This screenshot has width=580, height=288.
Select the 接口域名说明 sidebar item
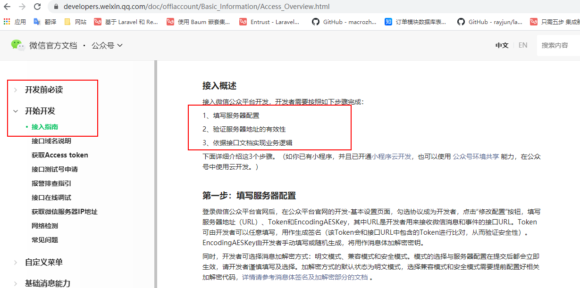51,141
